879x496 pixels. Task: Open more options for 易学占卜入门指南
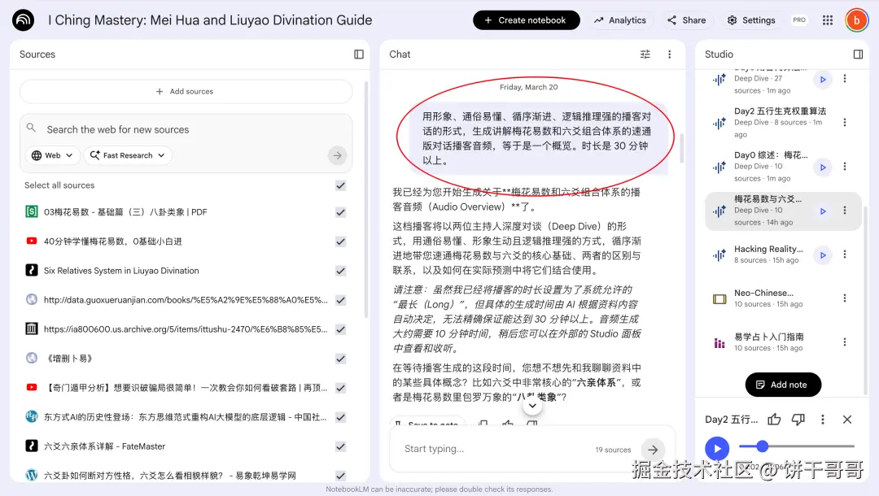pyautogui.click(x=844, y=342)
